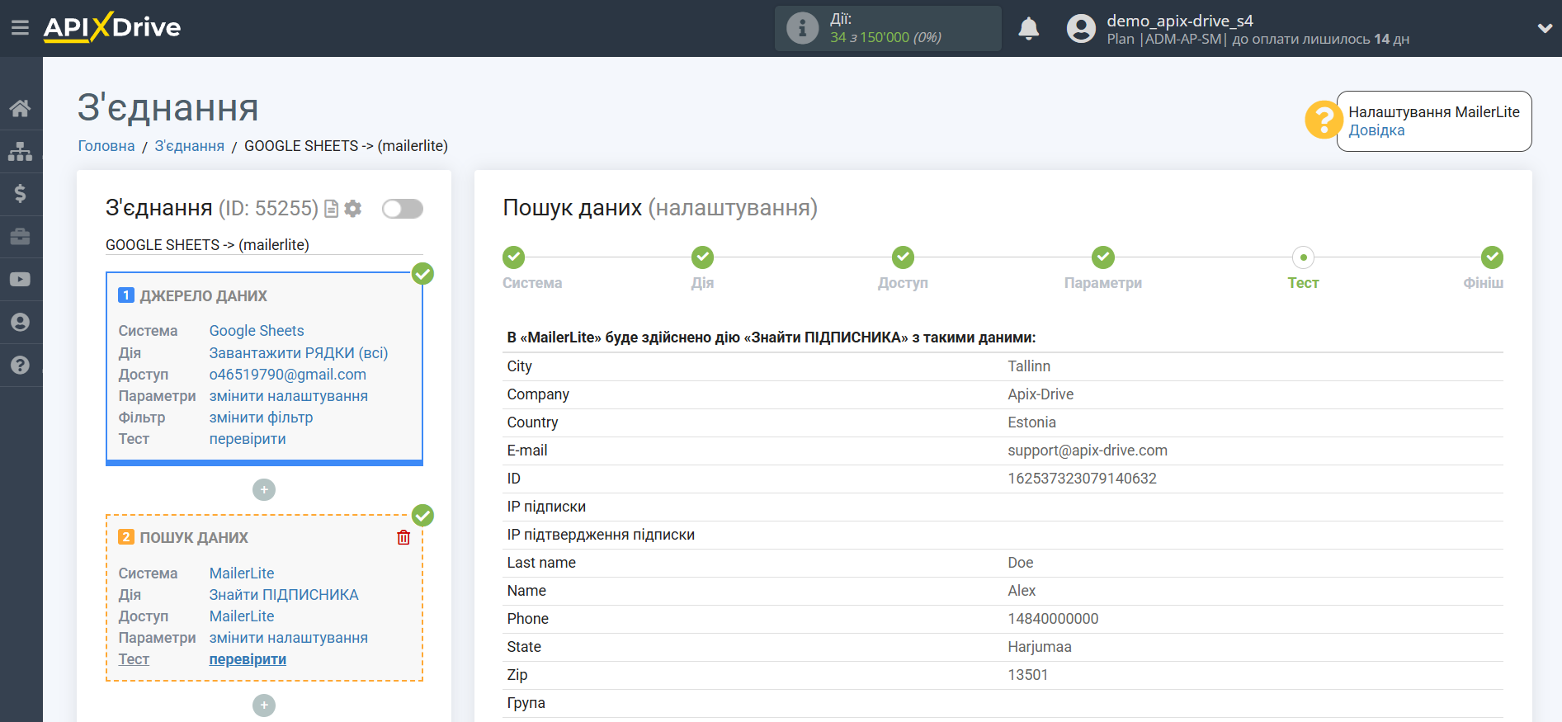Screen dimensions: 1562x722
Task: Click ДЖЕРЕЛО ДАНИХ block header
Action: pos(203,296)
